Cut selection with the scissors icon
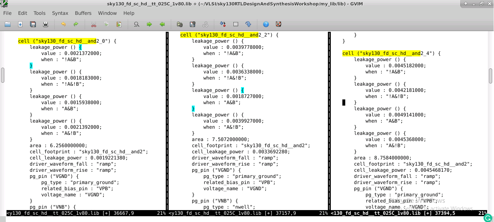 click(x=93, y=24)
